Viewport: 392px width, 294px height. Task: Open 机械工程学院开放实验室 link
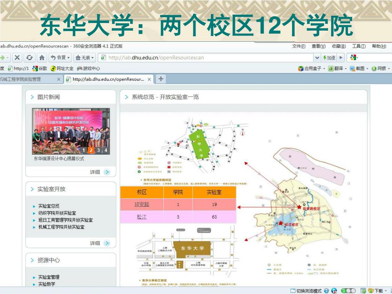pyautogui.click(x=61, y=227)
